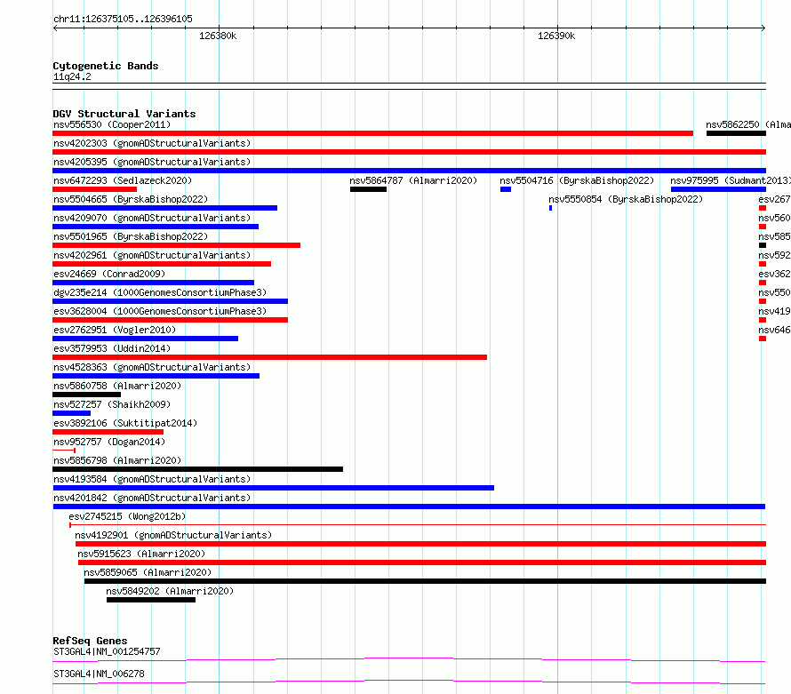Select the red nsv556530 variant bar

pos(372,133)
